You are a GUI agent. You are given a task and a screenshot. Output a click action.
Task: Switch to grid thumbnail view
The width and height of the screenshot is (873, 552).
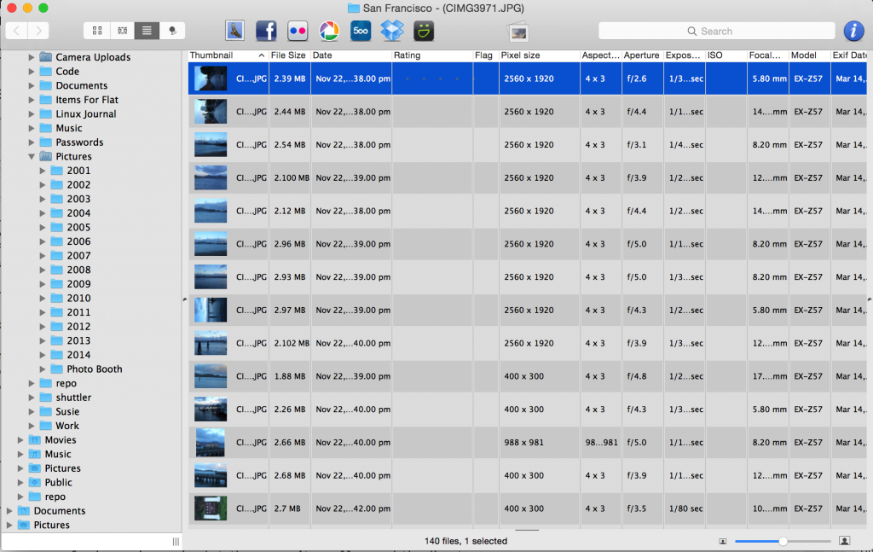97,31
